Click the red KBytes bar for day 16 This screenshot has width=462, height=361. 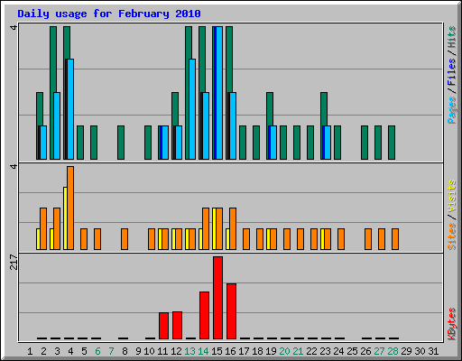point(231,311)
